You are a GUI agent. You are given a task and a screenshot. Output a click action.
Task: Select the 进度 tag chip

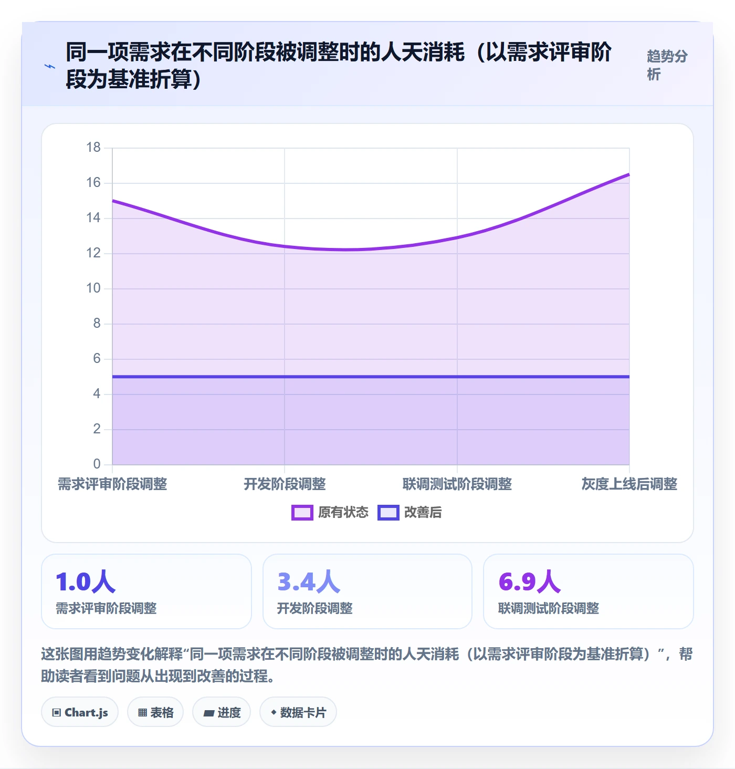point(222,712)
